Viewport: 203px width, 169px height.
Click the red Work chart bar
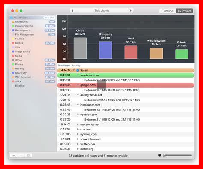[x=131, y=52]
